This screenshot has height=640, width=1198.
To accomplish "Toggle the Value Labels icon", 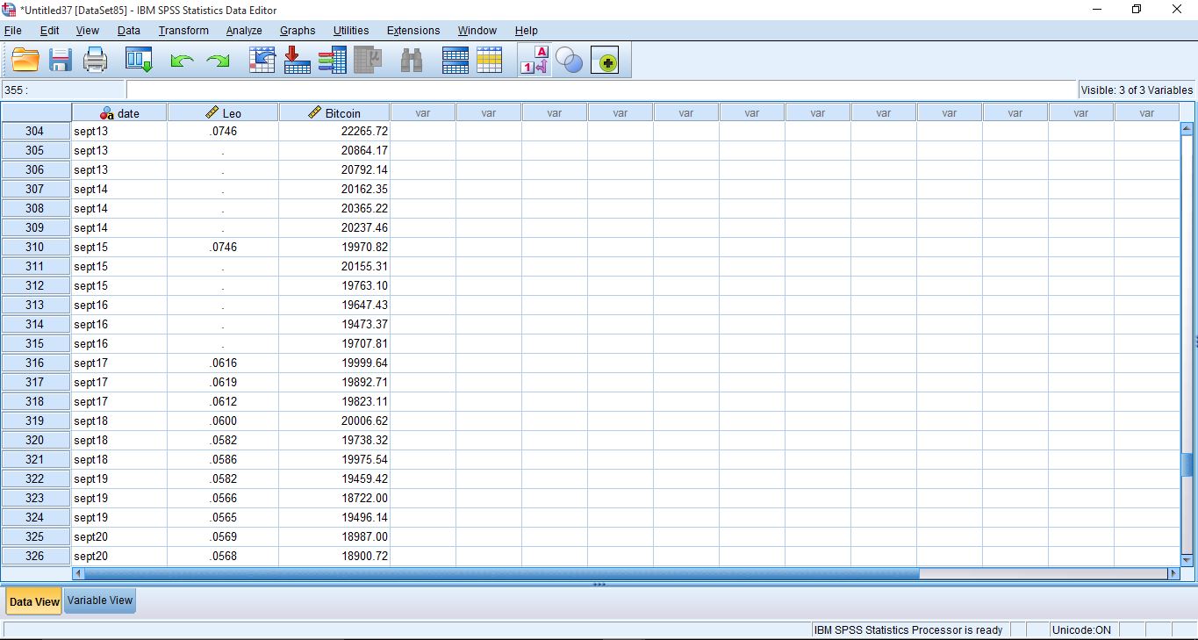I will coord(534,60).
